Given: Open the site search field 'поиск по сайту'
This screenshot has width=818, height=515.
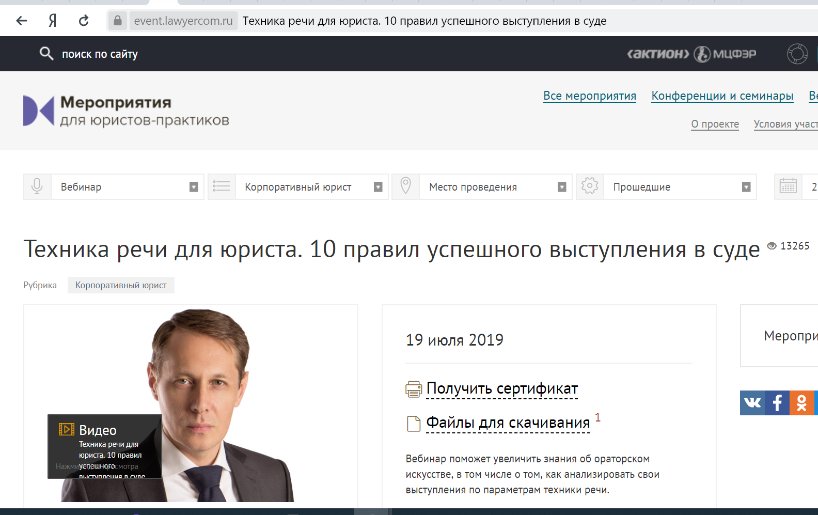Looking at the screenshot, I should (x=100, y=54).
